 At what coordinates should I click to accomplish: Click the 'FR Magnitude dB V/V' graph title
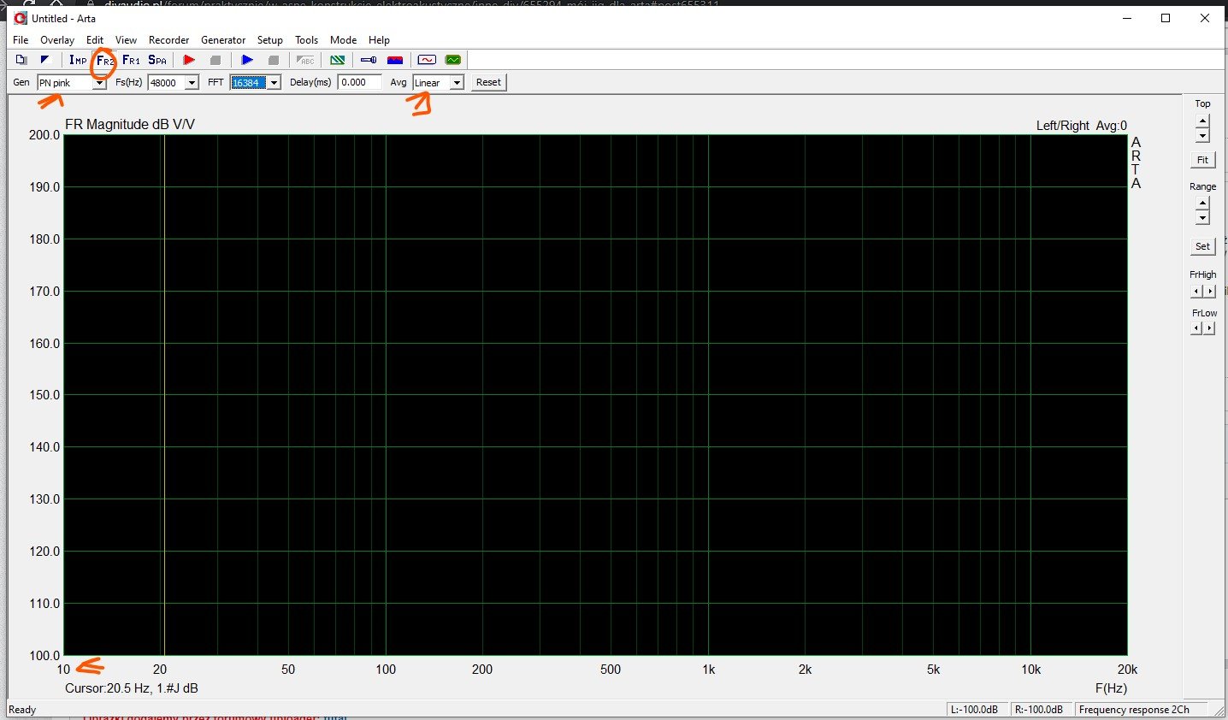(x=130, y=124)
